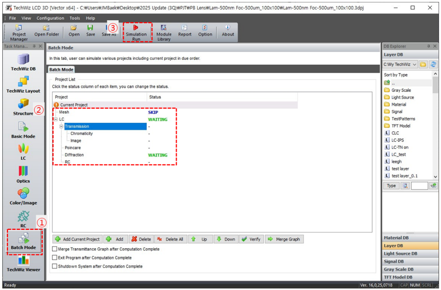Tick Shutdown System after Computation Complete
Image resolution: width=441 pixels, height=290 pixels.
(54, 266)
